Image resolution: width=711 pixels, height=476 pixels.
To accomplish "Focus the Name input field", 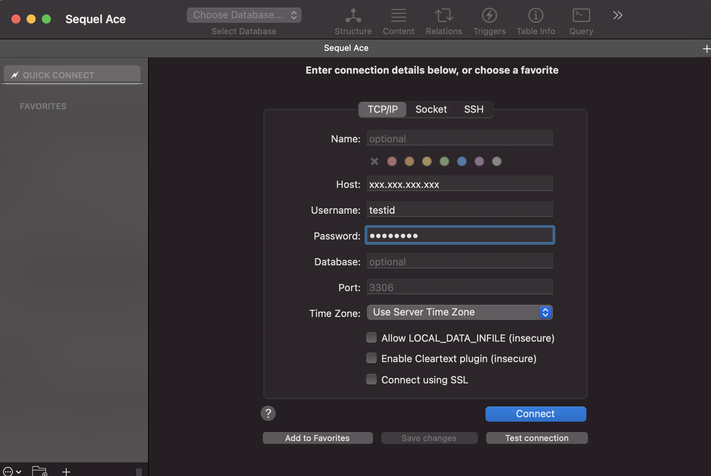I will (460, 138).
